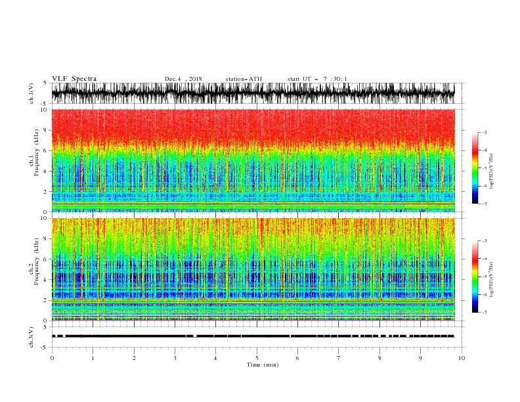The image size is (520, 402).
Task: Click the ch.1 voltage waveform trace
Action: pyautogui.click(x=253, y=93)
